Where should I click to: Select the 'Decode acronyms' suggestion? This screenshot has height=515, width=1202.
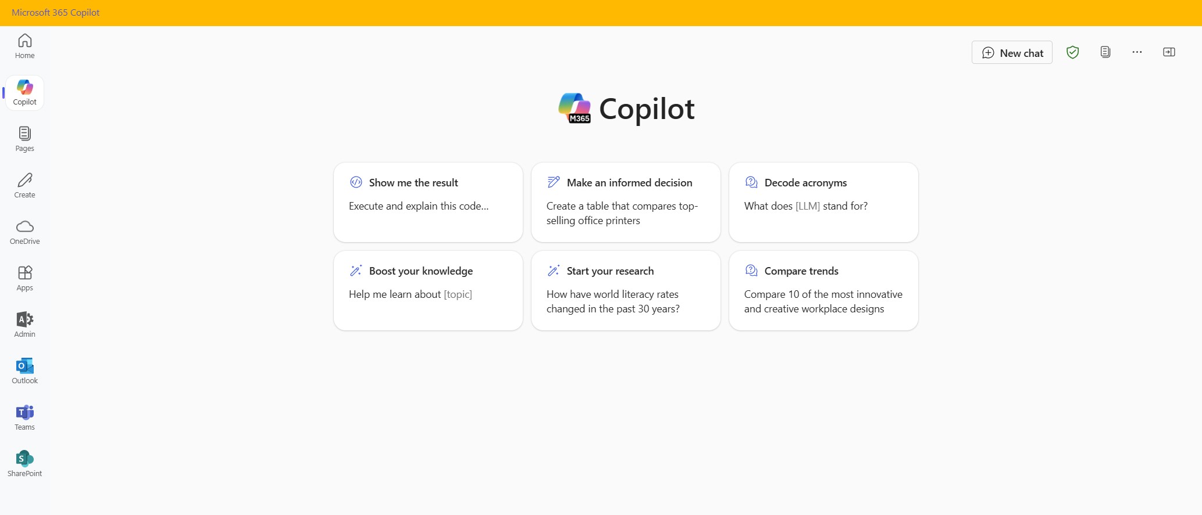point(823,202)
